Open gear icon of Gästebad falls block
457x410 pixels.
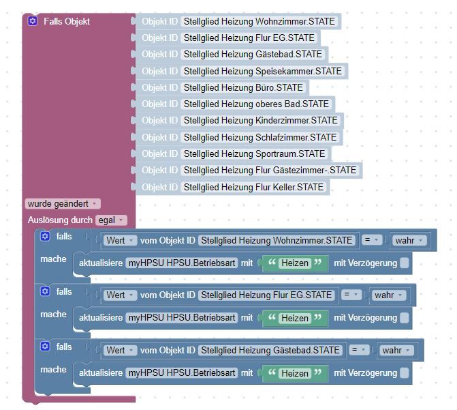pyautogui.click(x=45, y=347)
